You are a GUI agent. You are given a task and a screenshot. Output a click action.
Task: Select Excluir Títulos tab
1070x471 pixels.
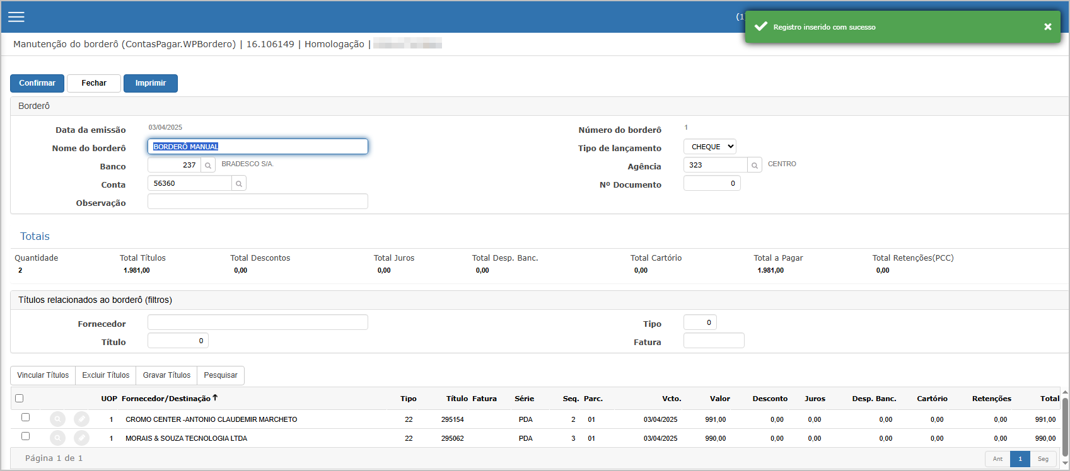[106, 375]
